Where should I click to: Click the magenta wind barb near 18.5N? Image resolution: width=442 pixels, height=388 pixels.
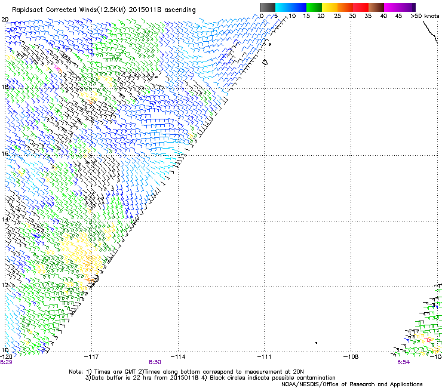[x=57, y=68]
